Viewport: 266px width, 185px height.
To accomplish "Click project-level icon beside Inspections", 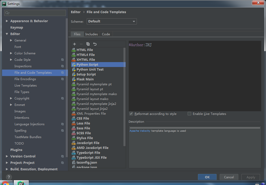I will (62, 66).
